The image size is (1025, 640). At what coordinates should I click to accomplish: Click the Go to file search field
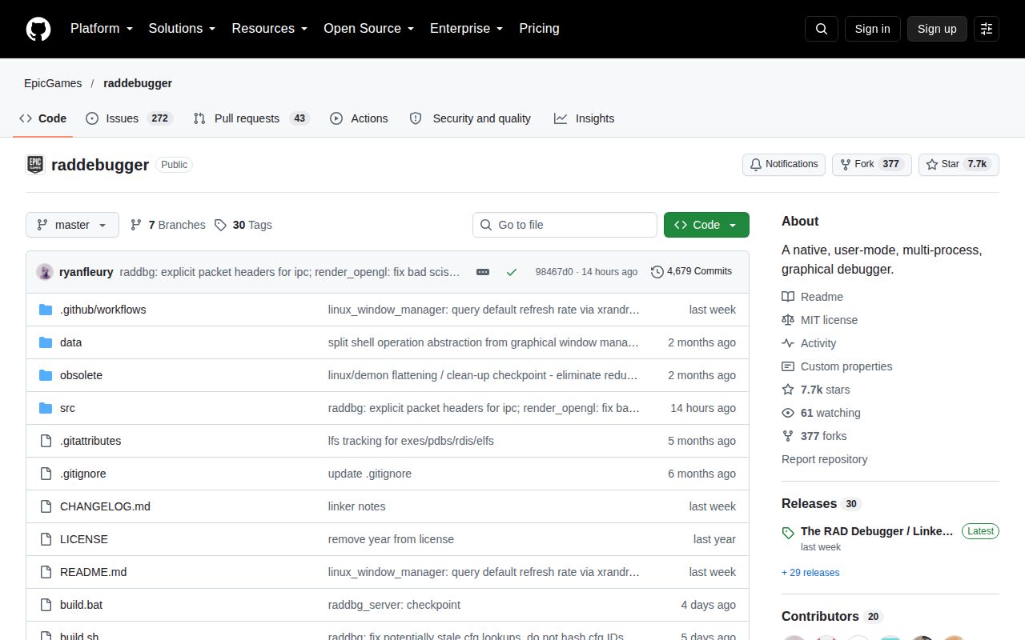(565, 225)
